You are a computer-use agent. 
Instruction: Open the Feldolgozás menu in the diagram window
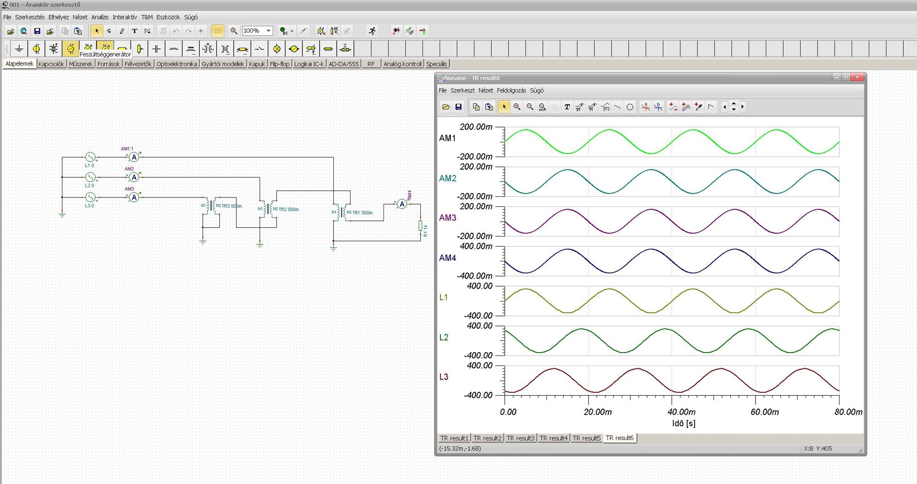(x=511, y=90)
